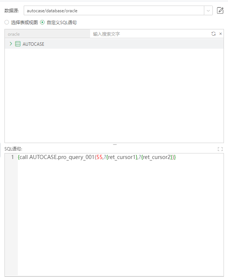Refresh the table list
Screen dimensions: 228x279
[214, 34]
